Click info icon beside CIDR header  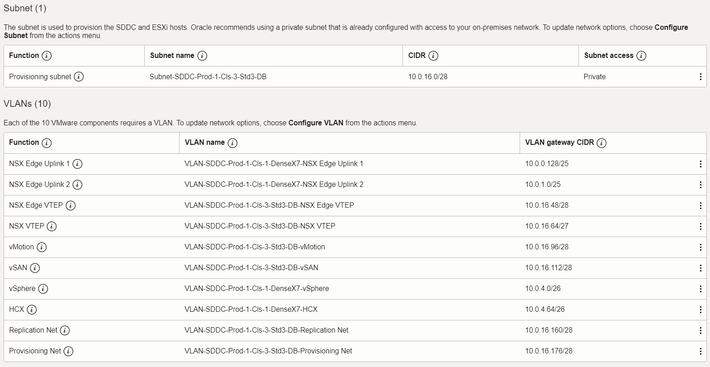pos(433,56)
